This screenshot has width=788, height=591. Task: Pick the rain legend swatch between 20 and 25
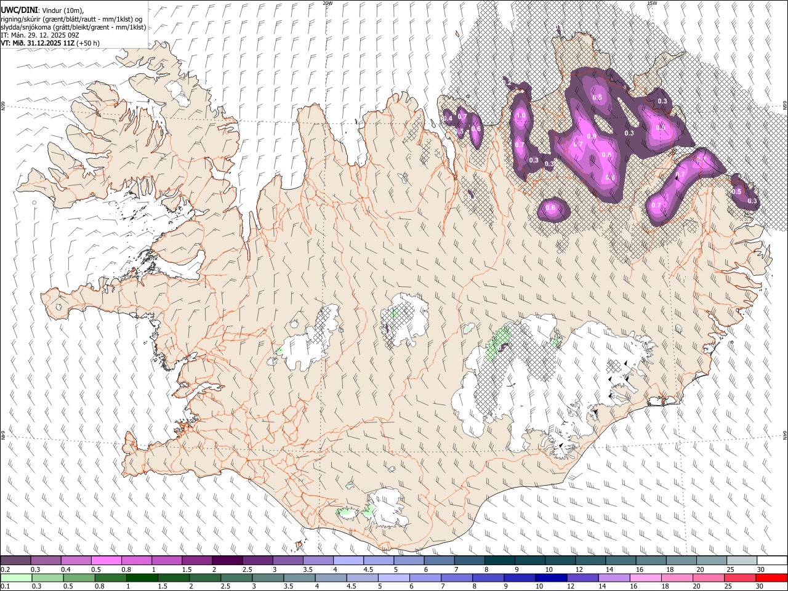tap(709, 577)
